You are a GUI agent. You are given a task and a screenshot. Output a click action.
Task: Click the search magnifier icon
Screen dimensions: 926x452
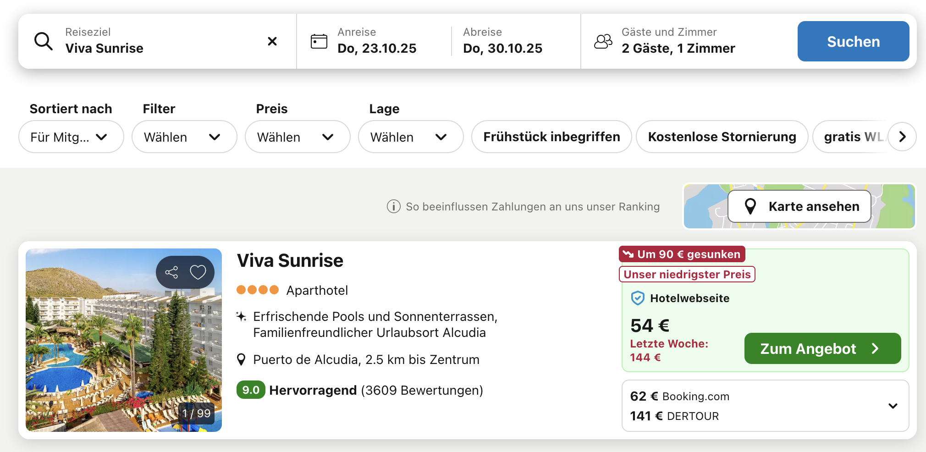[x=44, y=41]
